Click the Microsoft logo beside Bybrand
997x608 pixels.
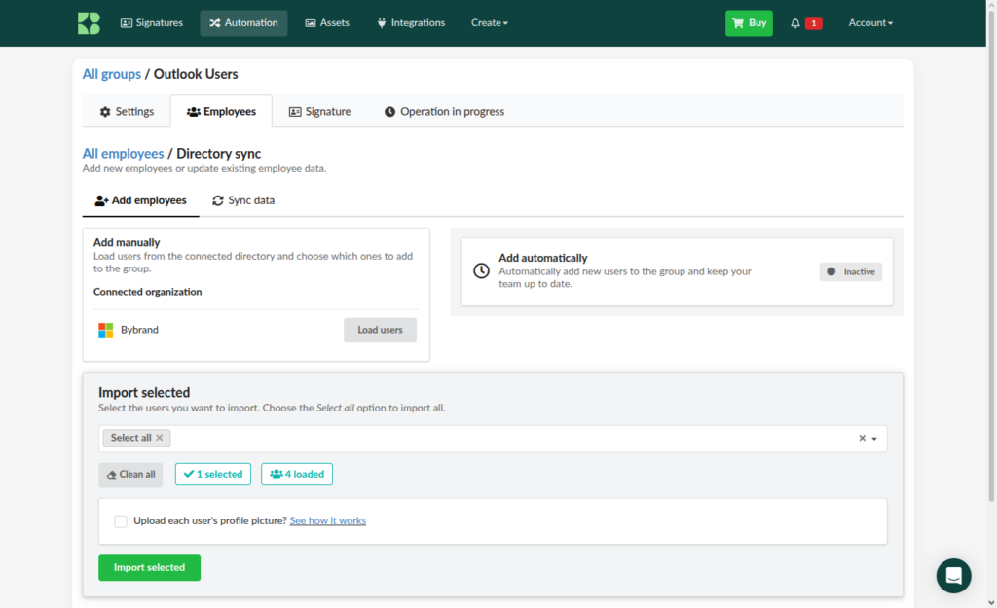pos(105,330)
